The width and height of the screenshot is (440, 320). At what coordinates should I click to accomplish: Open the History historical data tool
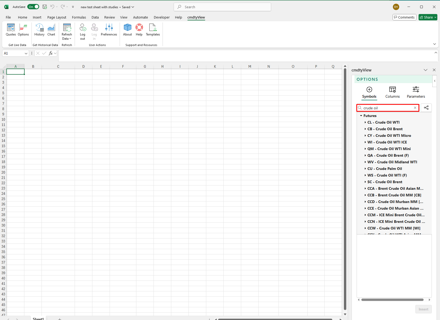39,30
